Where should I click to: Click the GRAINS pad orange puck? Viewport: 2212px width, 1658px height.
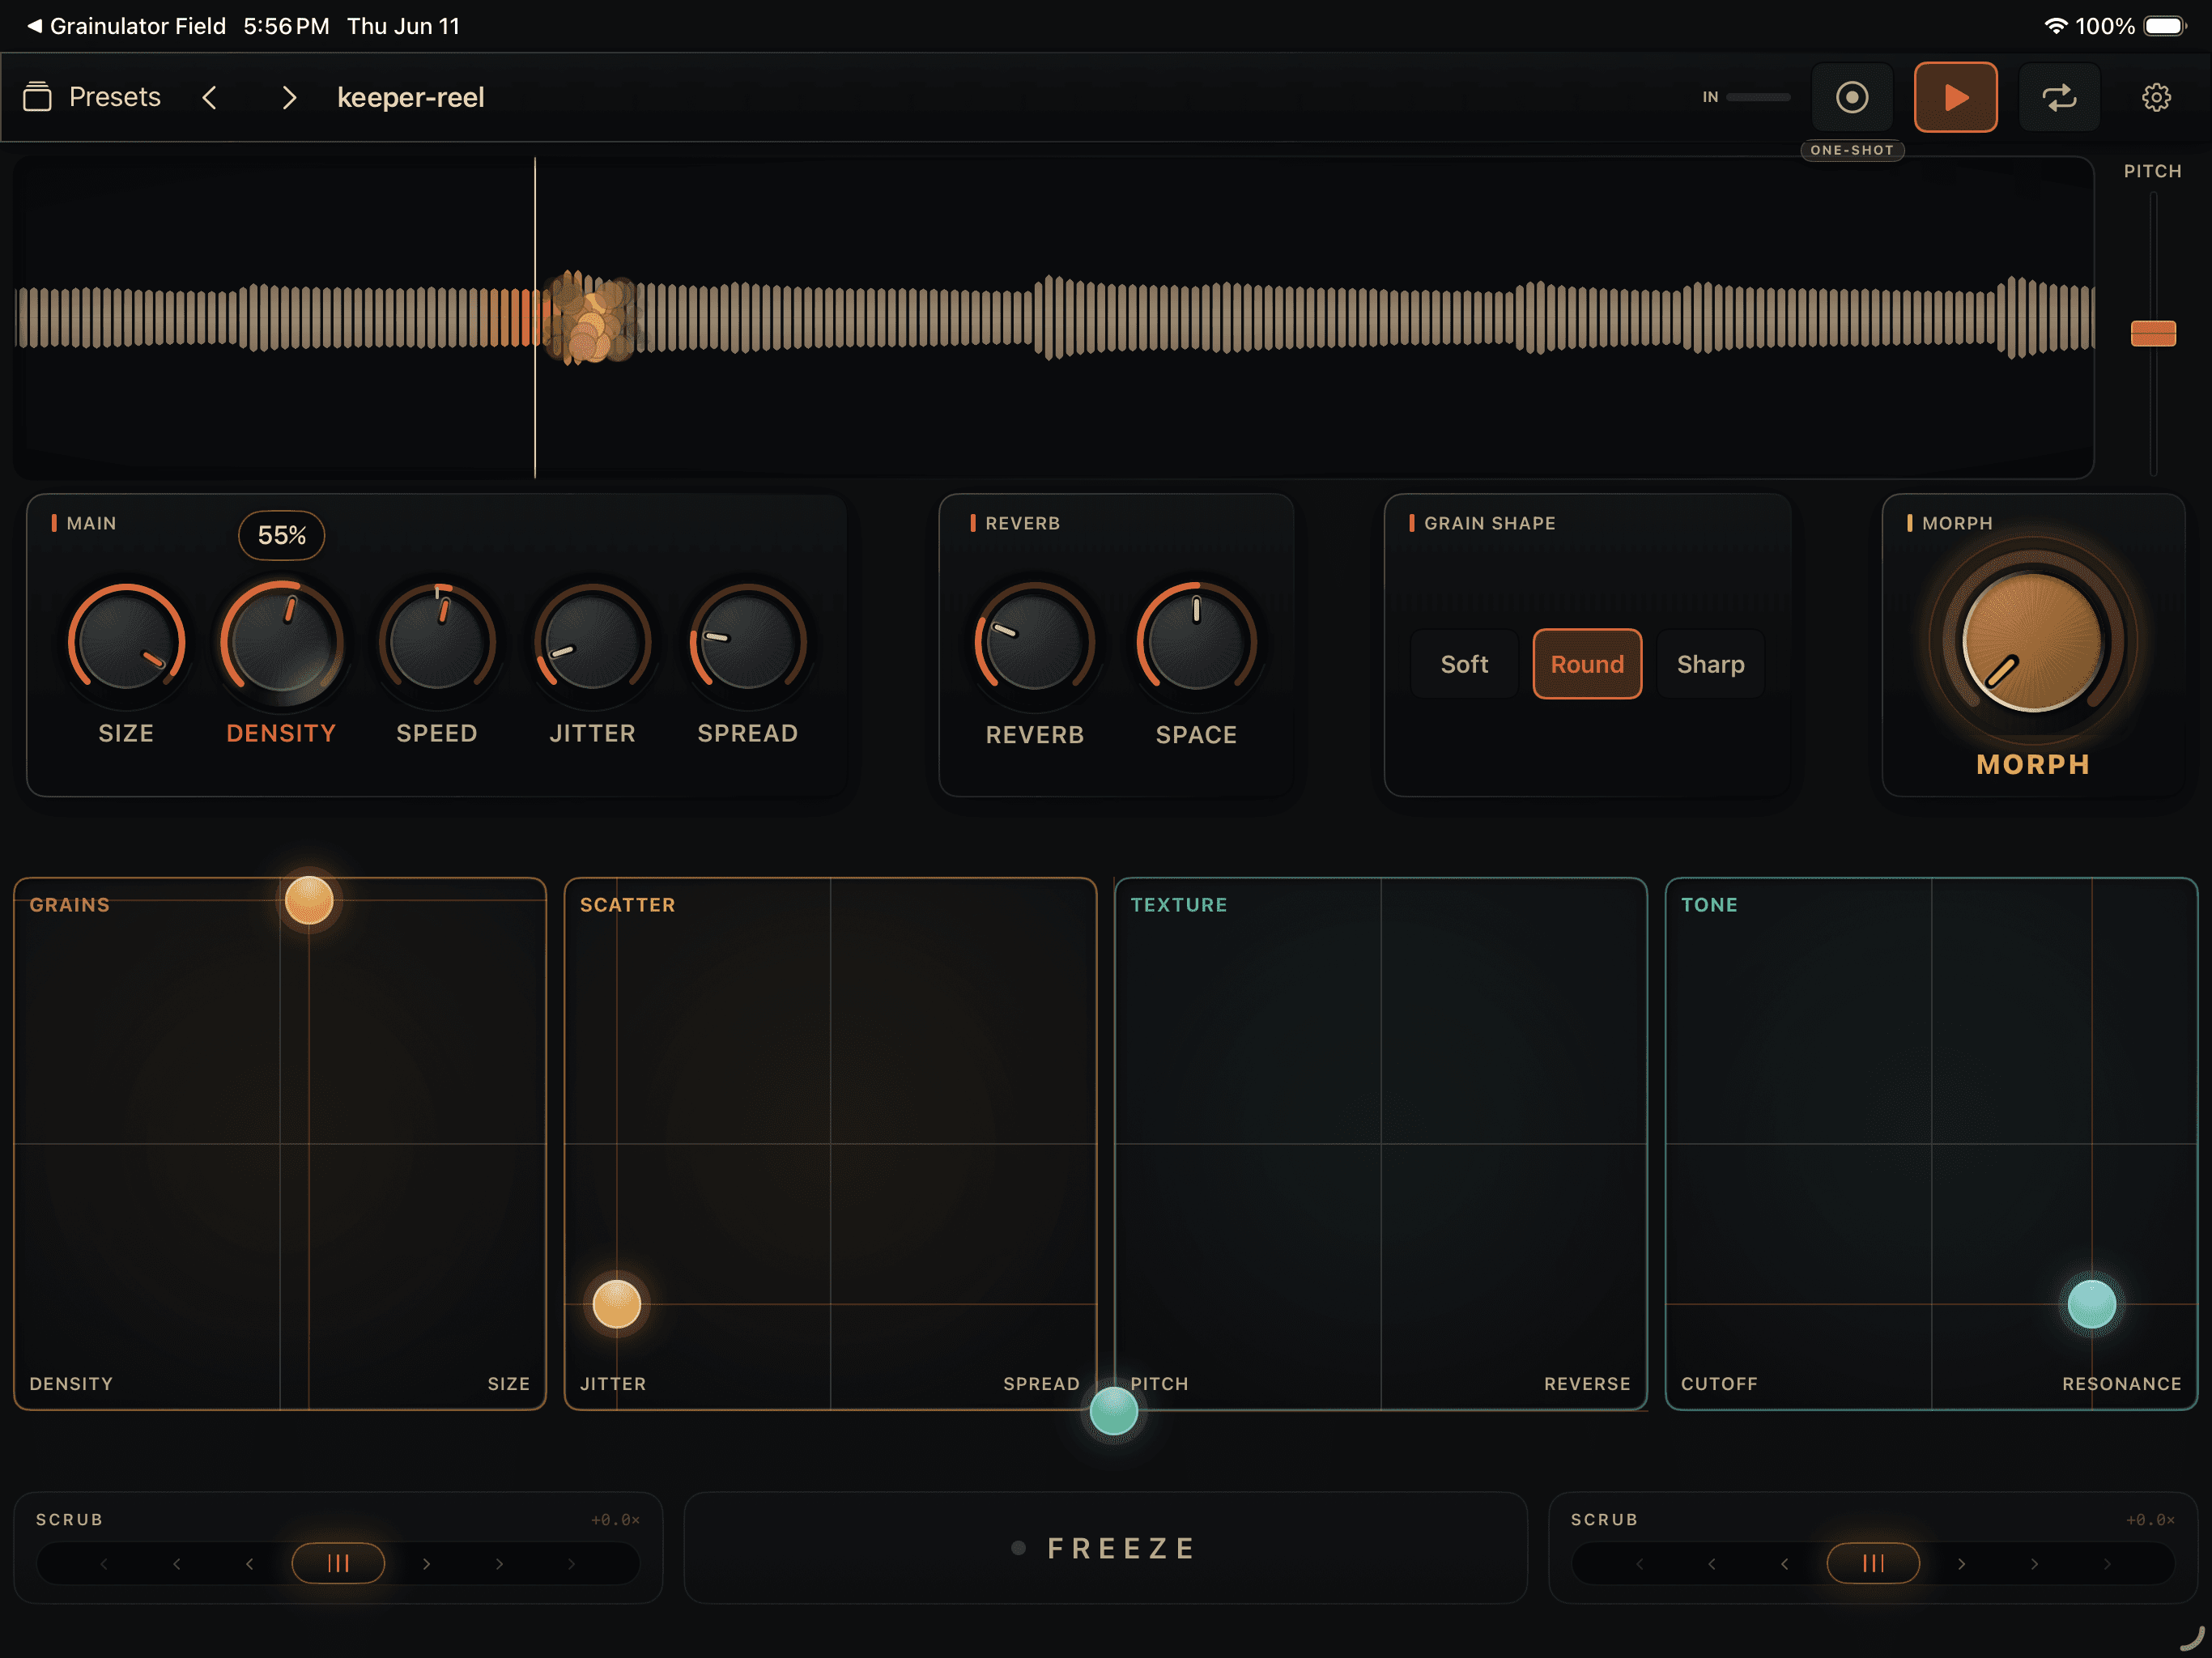pyautogui.click(x=309, y=900)
